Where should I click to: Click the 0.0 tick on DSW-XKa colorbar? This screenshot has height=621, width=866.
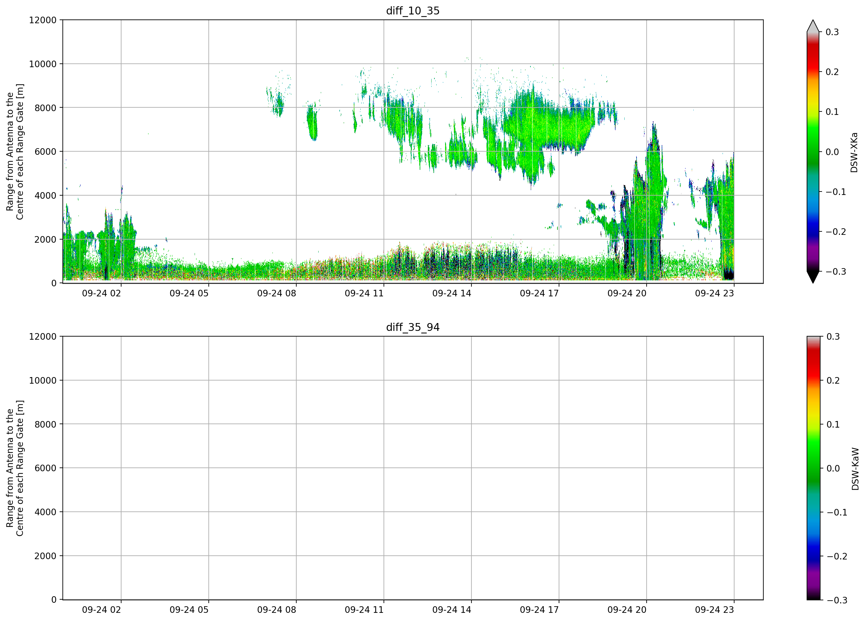[832, 152]
